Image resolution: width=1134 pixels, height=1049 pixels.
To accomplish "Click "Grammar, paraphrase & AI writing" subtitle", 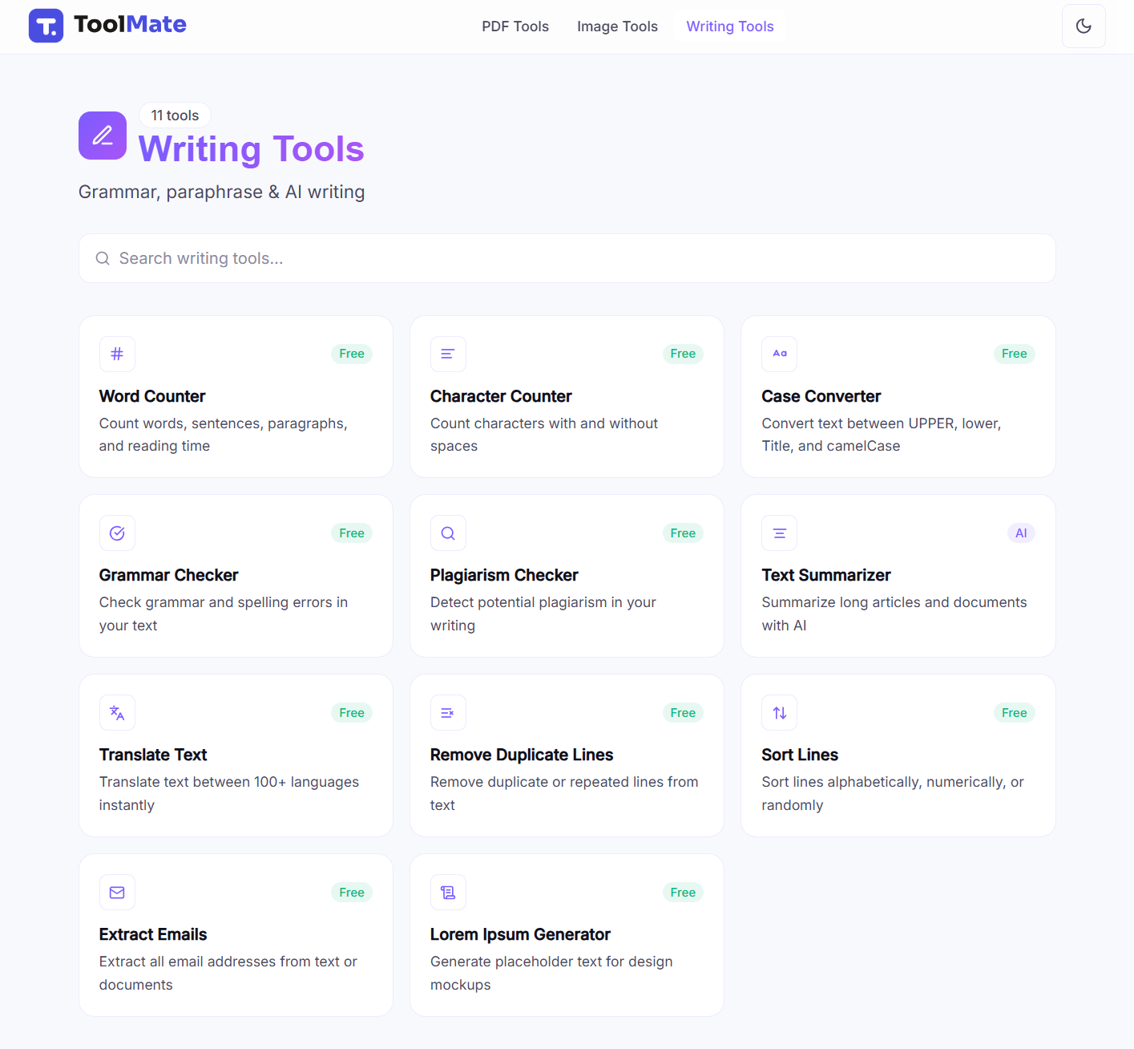I will (x=222, y=192).
